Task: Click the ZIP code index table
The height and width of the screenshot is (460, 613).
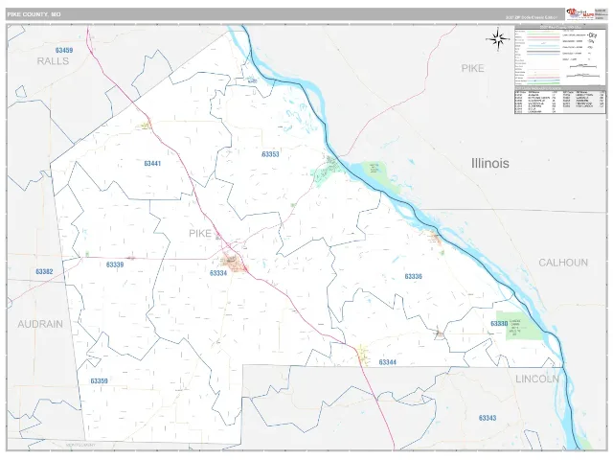Action: pos(560,101)
